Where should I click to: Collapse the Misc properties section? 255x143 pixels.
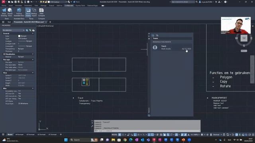tap(33, 88)
